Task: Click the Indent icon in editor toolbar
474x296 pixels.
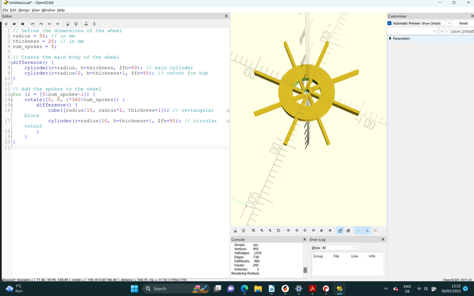Action: pyautogui.click(x=58, y=24)
